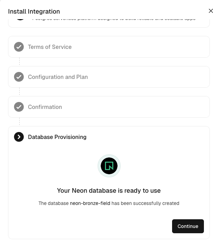Click dashed connector below Terms of Service
Image resolution: width=213 pixels, height=243 pixels.
tap(20, 62)
